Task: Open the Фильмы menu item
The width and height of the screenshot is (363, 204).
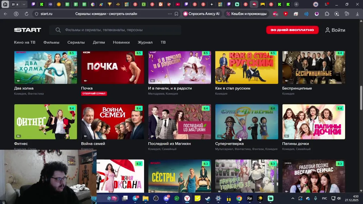Action: [x=51, y=42]
